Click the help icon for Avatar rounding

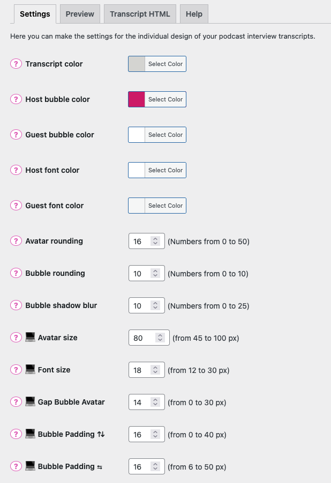[x=16, y=241]
